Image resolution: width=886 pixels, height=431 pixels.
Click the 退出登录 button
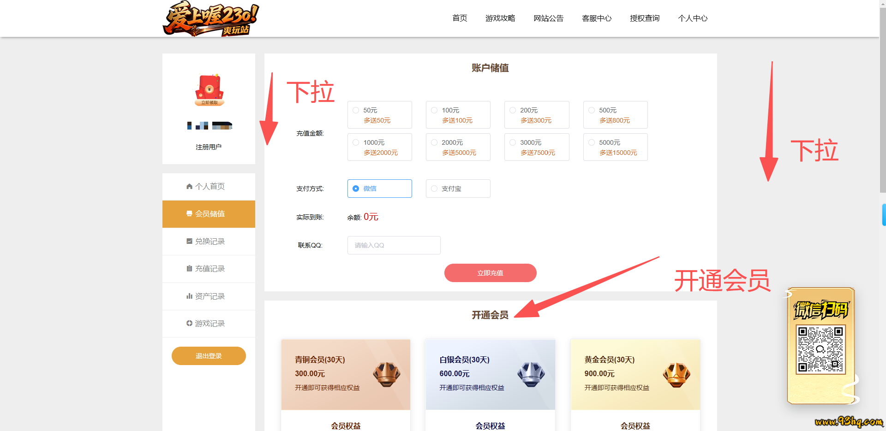click(209, 356)
